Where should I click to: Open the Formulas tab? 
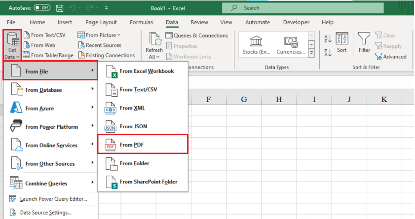tap(141, 22)
